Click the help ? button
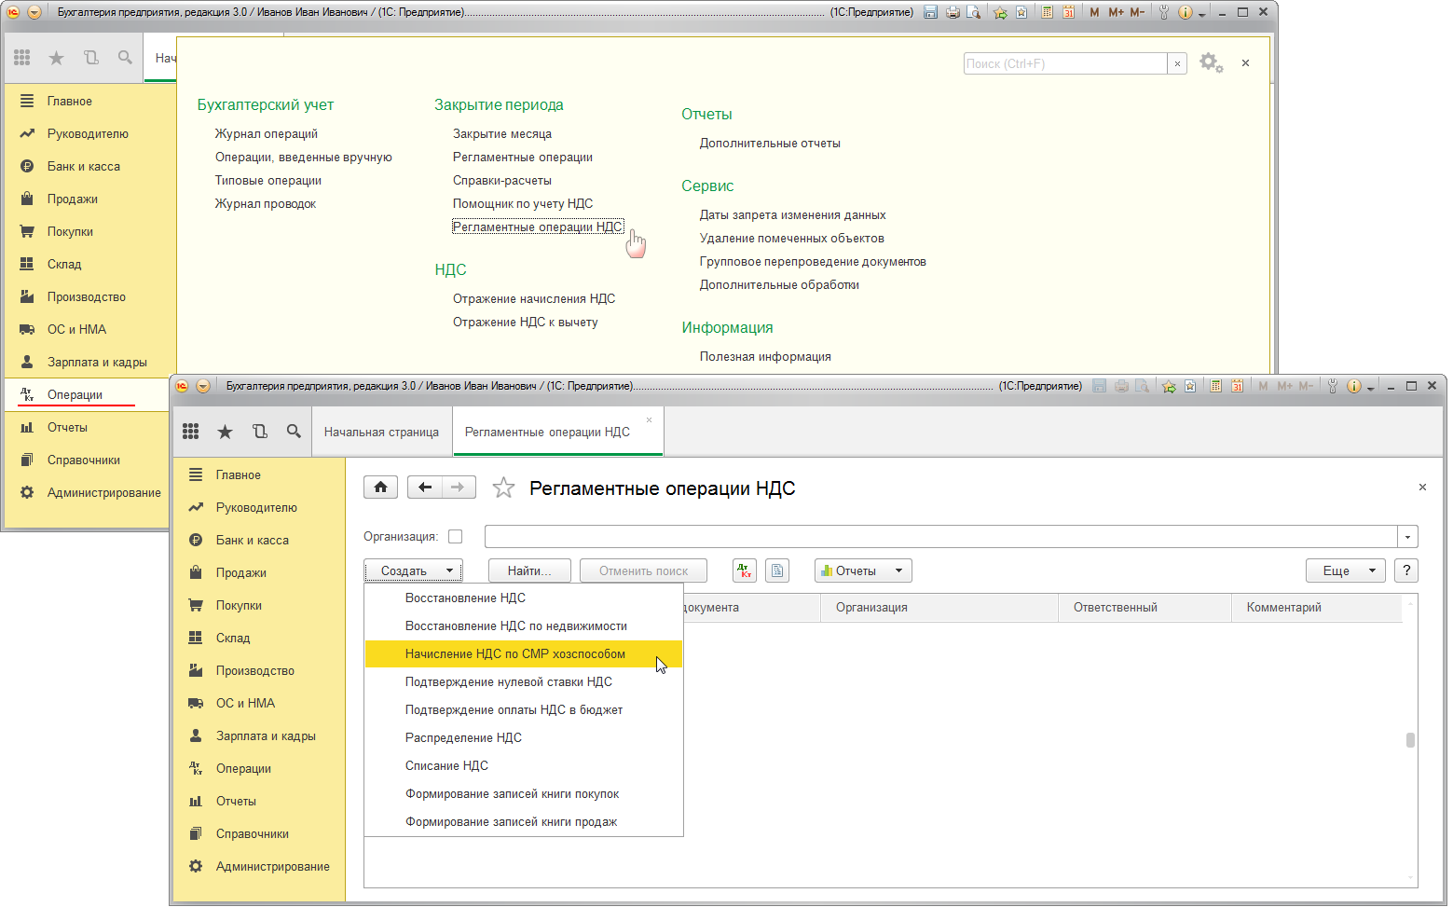The image size is (1453, 907). pos(1406,570)
